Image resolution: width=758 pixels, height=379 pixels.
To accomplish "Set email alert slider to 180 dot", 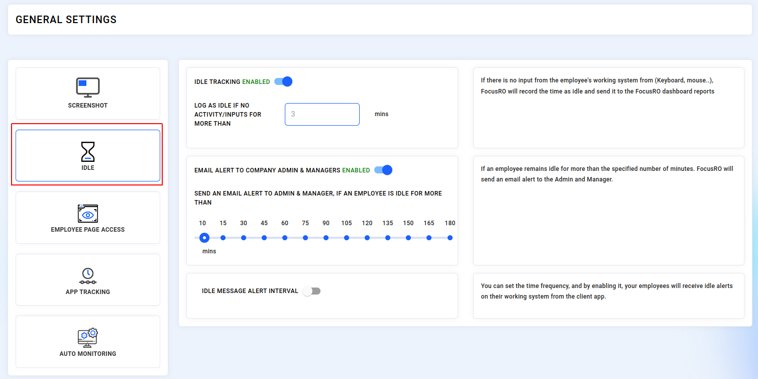I will (x=450, y=238).
